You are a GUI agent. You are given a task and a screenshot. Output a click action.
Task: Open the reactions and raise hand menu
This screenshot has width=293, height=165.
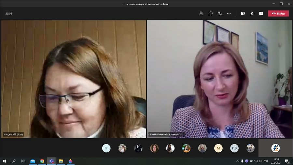[220, 13]
